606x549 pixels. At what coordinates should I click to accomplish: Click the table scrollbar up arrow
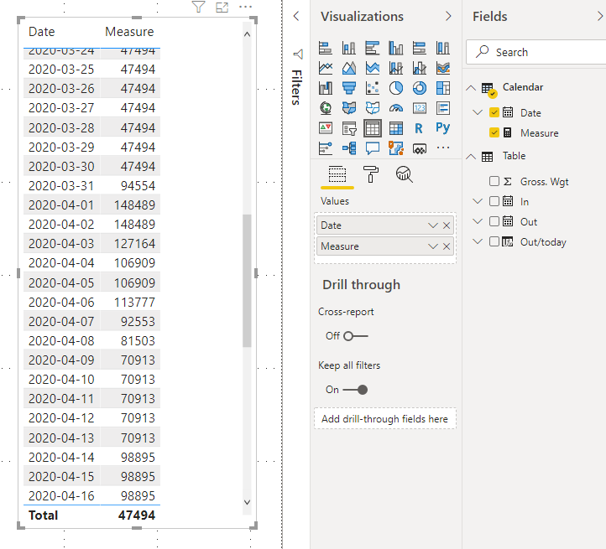pos(248,34)
